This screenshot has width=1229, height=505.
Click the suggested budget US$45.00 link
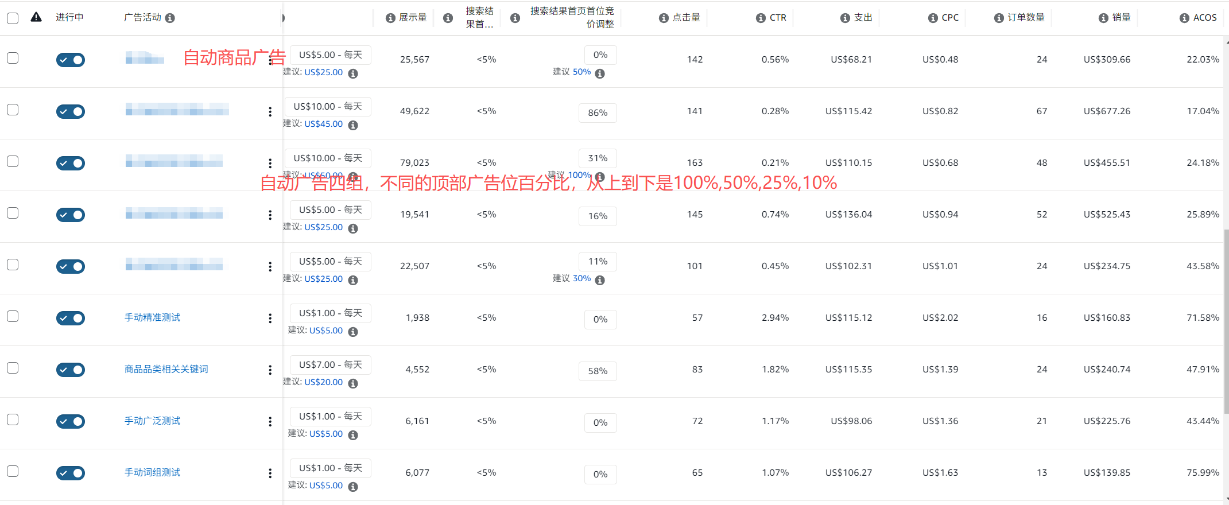(323, 124)
